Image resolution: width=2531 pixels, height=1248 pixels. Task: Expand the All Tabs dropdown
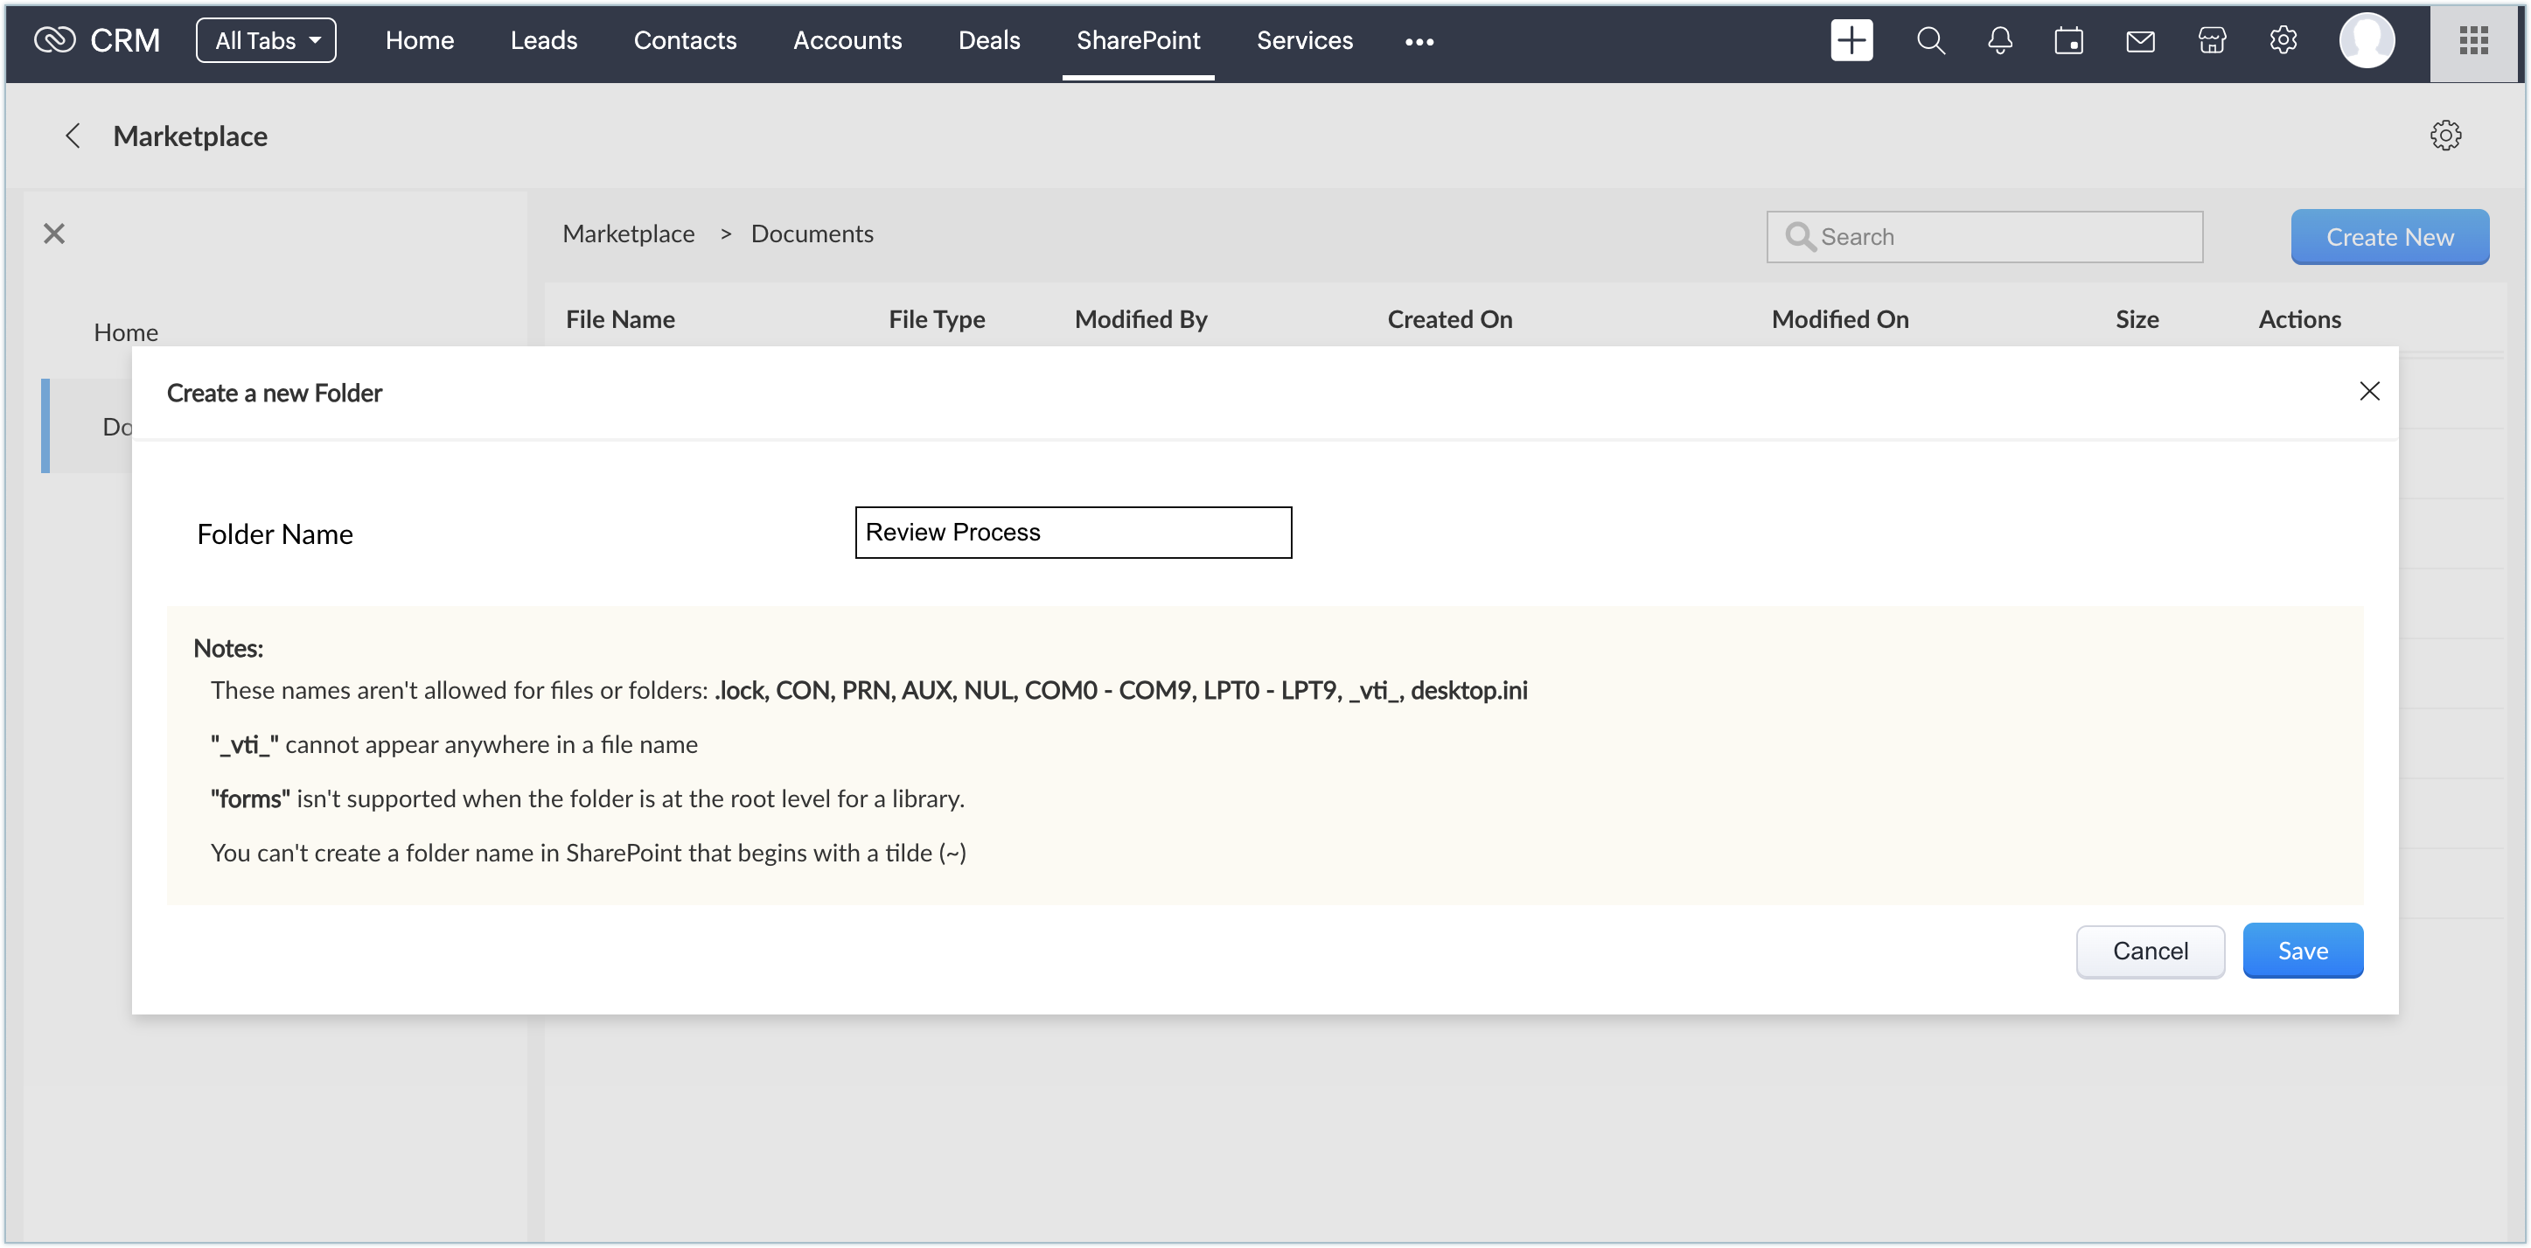point(266,40)
